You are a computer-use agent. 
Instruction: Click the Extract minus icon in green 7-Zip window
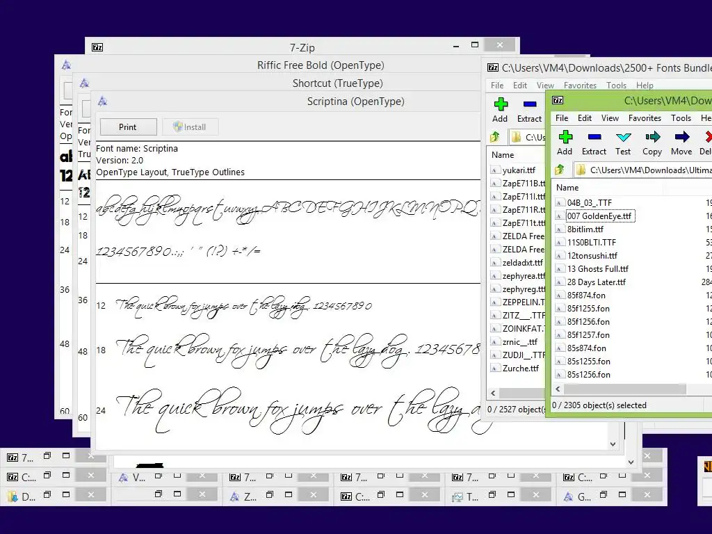(594, 137)
